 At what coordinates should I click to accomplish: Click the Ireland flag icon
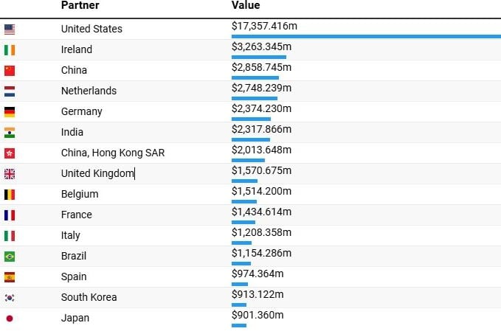(x=10, y=50)
